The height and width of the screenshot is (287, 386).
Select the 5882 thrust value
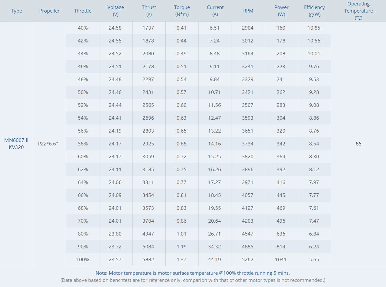click(x=148, y=260)
